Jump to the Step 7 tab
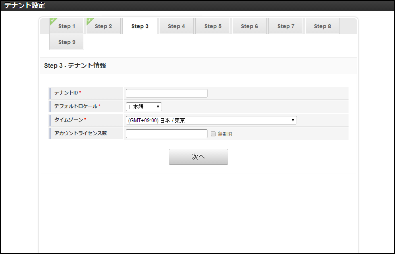Screen dimensions: 395x254 click(286, 26)
